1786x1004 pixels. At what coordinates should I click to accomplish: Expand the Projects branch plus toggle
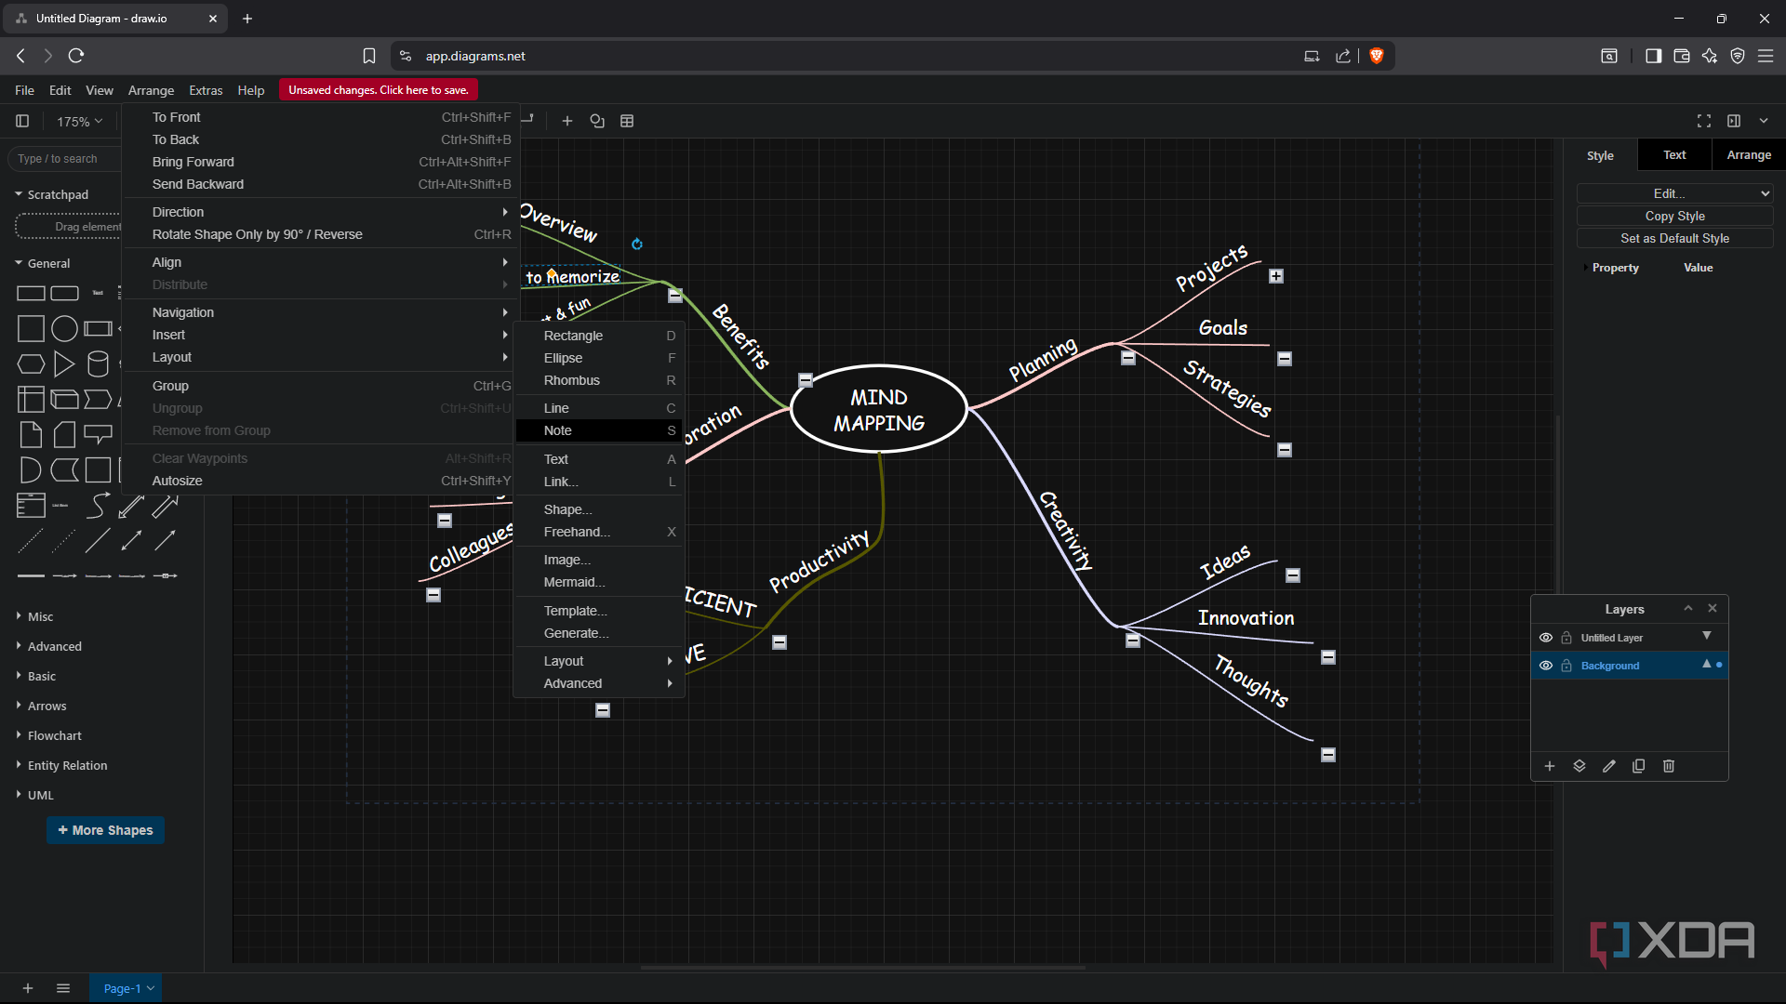pyautogui.click(x=1276, y=276)
